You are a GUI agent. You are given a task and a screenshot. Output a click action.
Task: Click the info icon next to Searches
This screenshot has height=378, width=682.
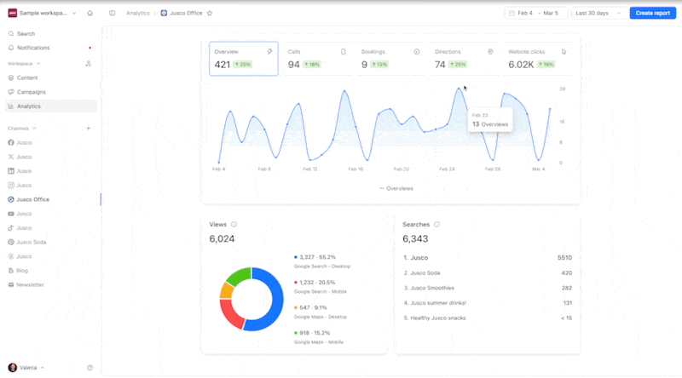tap(436, 225)
